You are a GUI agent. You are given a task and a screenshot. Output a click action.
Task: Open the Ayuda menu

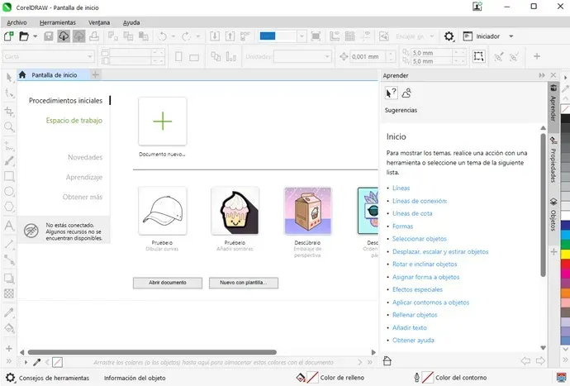(131, 22)
